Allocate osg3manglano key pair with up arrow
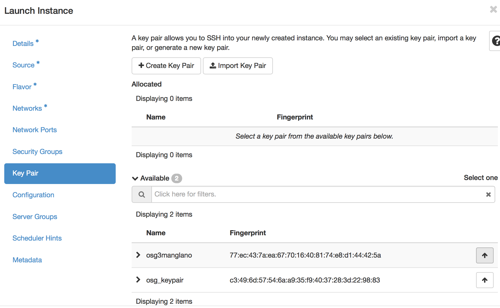Image resolution: width=500 pixels, height=308 pixels. click(485, 255)
